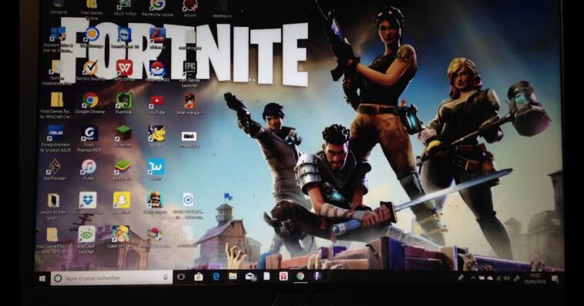Open the Pokemon GO Pokeball shortcut
This screenshot has height=306, width=584.
click(157, 70)
